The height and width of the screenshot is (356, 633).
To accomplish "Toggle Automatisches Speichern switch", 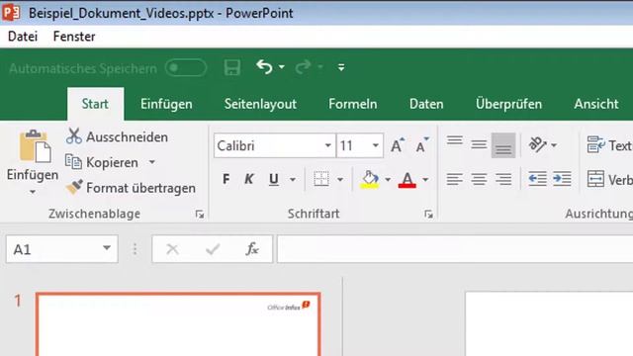I will pyautogui.click(x=186, y=68).
